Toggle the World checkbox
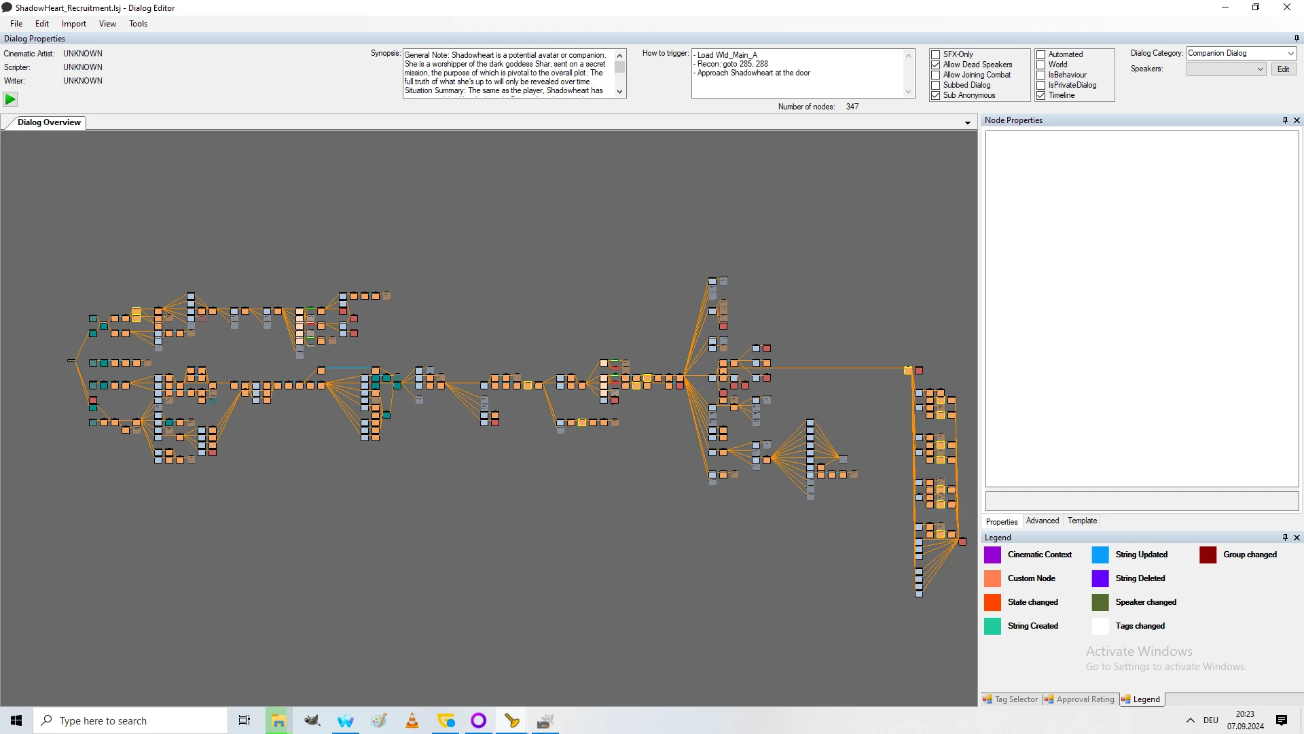1304x734 pixels. click(1040, 65)
